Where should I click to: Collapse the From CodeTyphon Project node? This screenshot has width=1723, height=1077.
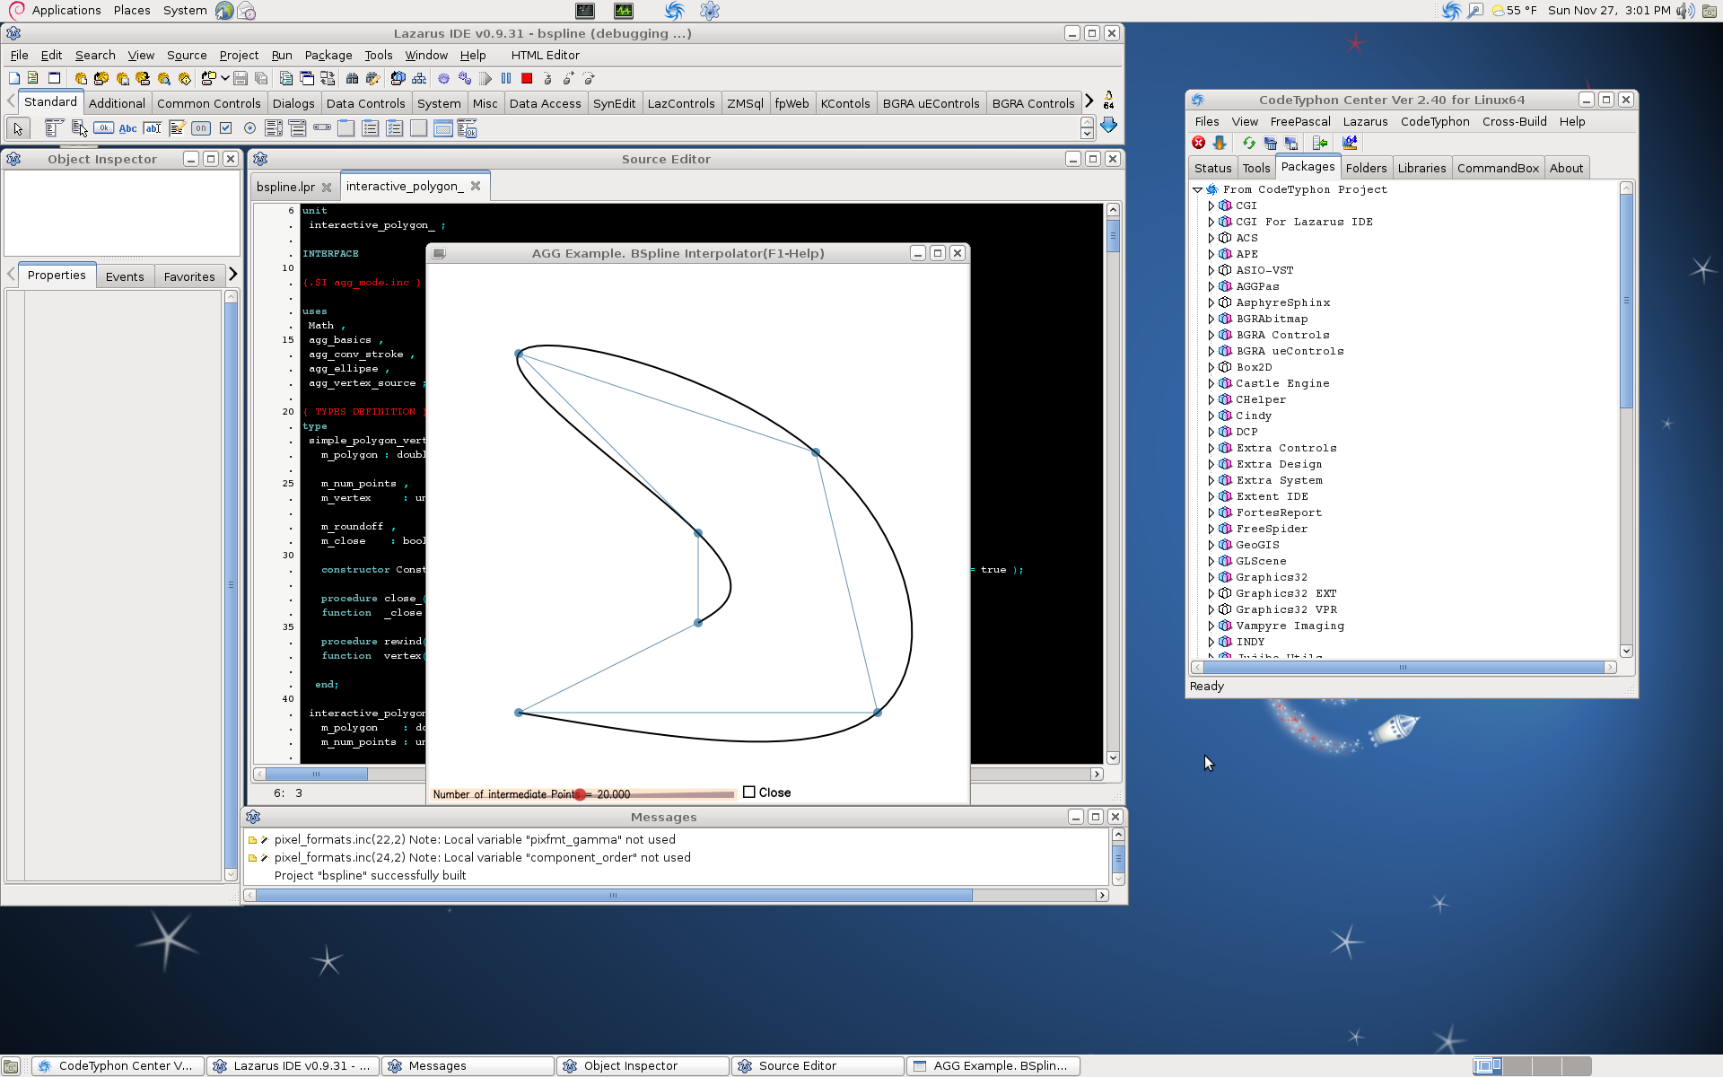[x=1197, y=189]
